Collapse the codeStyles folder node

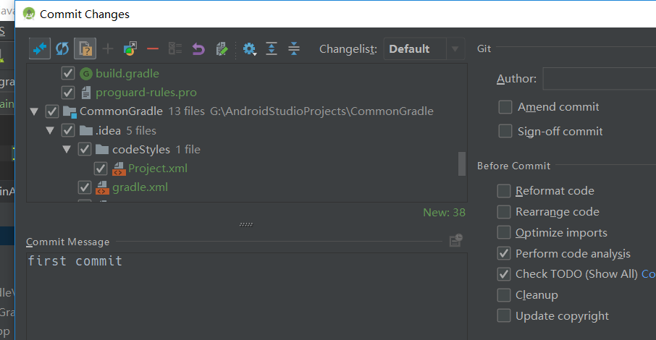coord(67,150)
